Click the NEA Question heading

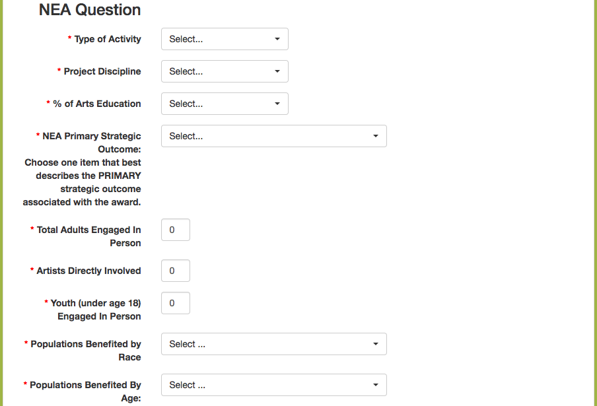coord(90,10)
